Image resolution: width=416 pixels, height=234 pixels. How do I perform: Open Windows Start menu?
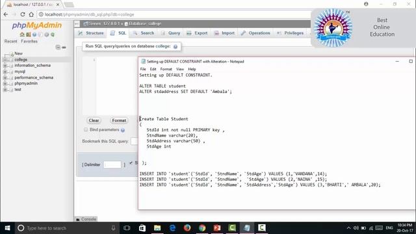pyautogui.click(x=7, y=228)
